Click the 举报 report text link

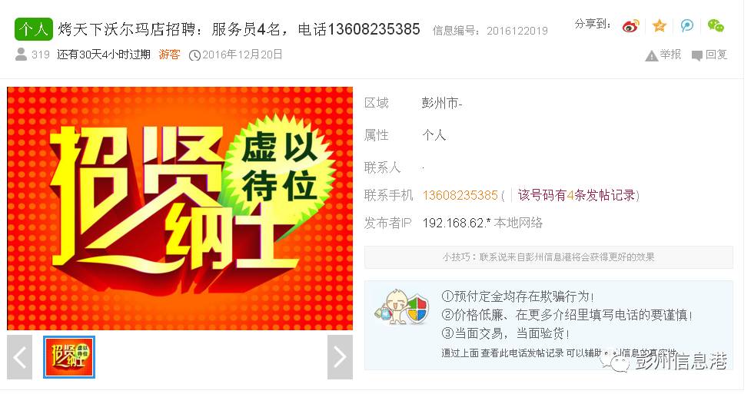point(670,55)
